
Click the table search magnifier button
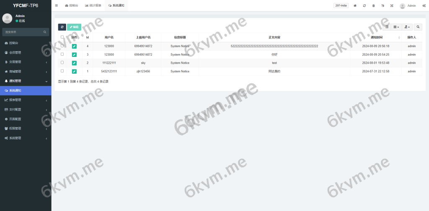(x=418, y=27)
